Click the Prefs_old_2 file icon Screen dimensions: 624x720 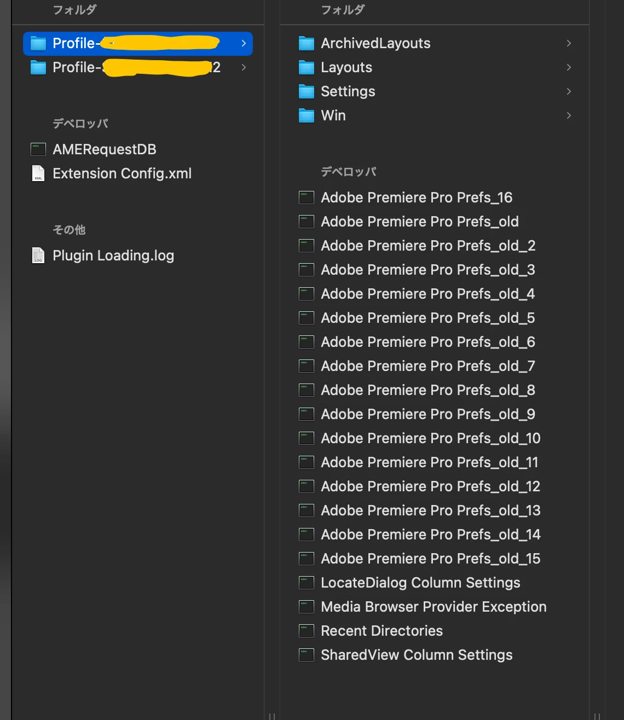tap(307, 246)
